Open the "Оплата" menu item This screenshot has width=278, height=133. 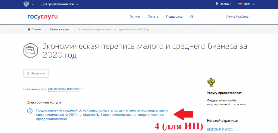pyautogui.click(x=153, y=17)
